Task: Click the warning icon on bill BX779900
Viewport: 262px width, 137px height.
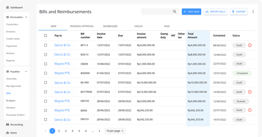Action: 250,92
